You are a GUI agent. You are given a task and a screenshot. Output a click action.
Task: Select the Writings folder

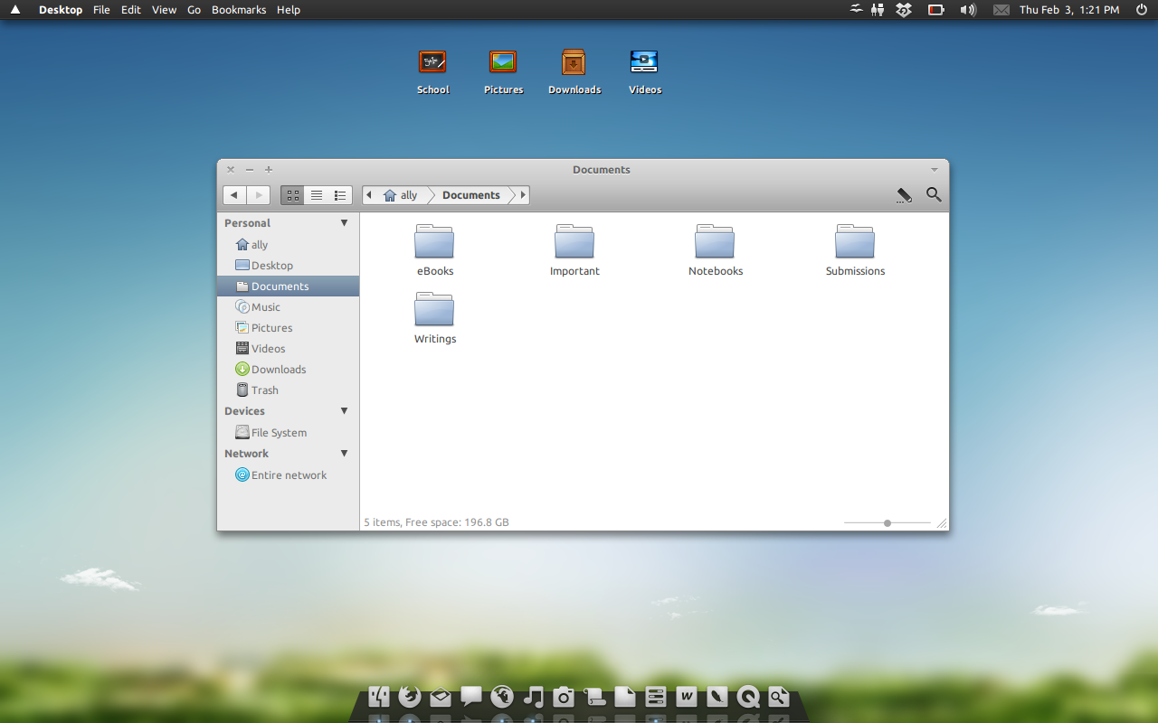pyautogui.click(x=434, y=318)
